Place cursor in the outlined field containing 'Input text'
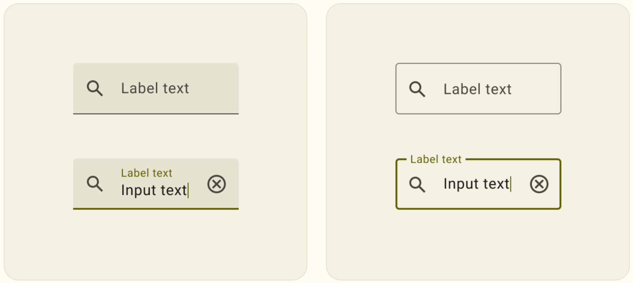The height and width of the screenshot is (283, 633). pos(476,184)
